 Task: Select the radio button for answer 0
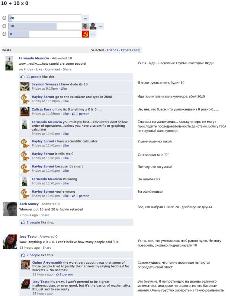[4, 34]
